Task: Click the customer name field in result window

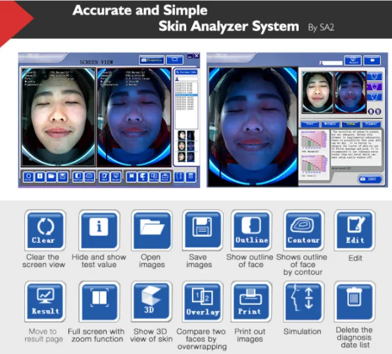Action: pyautogui.click(x=331, y=63)
